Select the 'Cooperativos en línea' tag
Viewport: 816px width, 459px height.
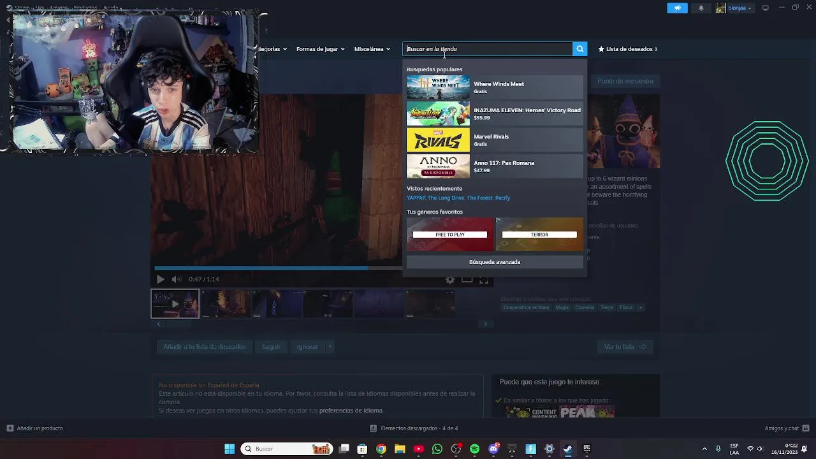click(x=526, y=307)
